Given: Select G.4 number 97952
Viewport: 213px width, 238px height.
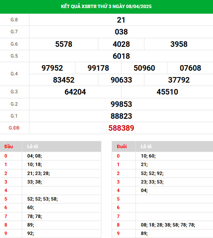Looking at the screenshot, I should [52, 68].
